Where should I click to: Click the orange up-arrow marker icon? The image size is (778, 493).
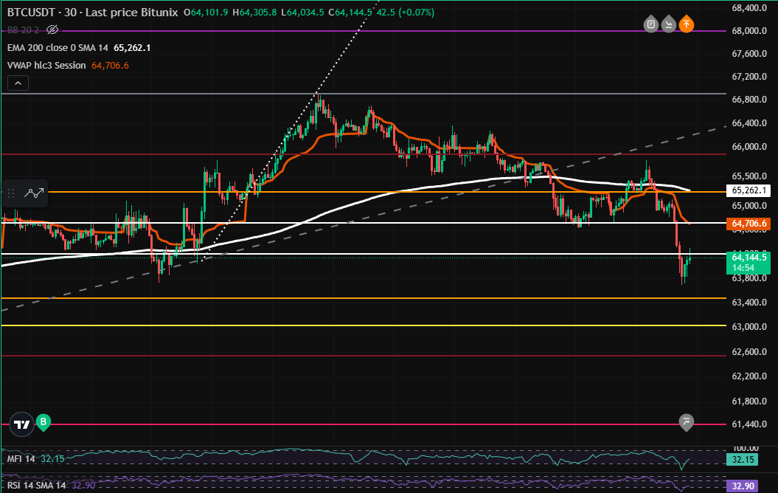point(687,24)
